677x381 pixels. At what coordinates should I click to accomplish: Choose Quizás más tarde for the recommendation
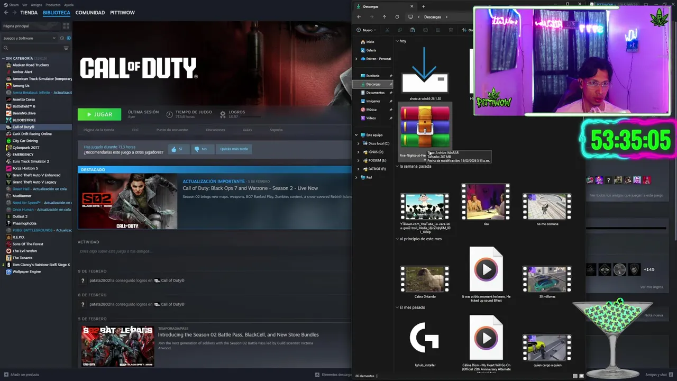234,149
